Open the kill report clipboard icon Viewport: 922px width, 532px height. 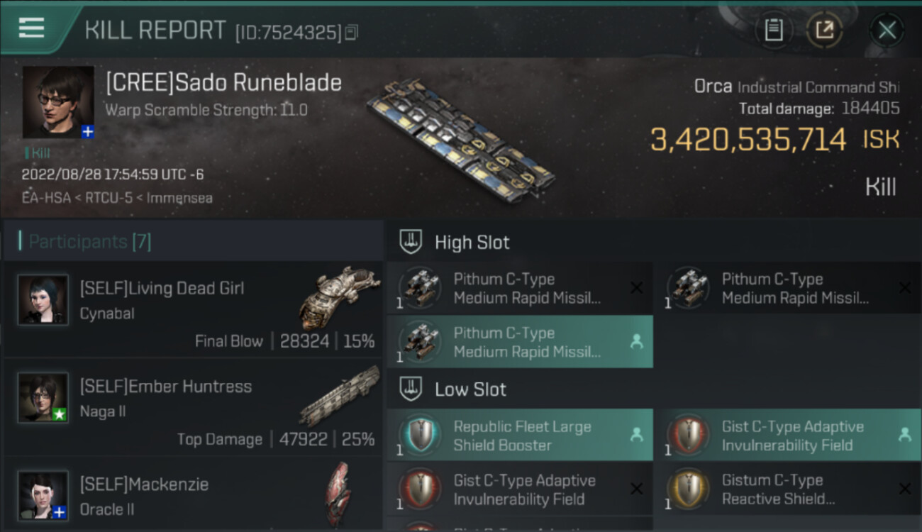774,30
